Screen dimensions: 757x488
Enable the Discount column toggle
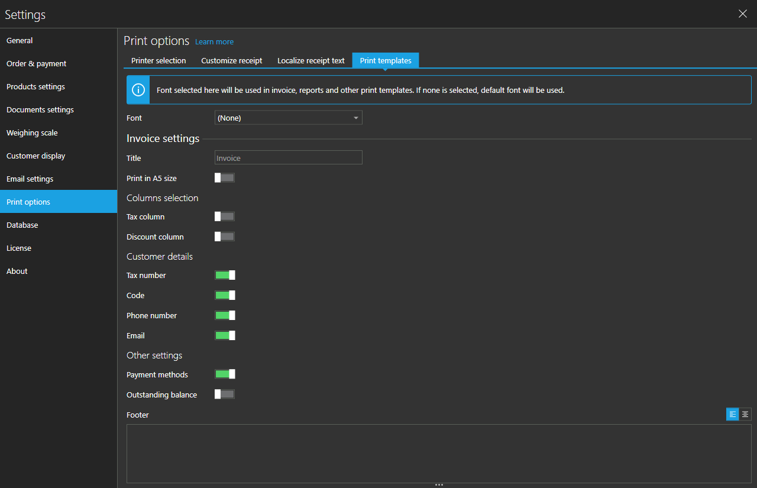pyautogui.click(x=225, y=237)
